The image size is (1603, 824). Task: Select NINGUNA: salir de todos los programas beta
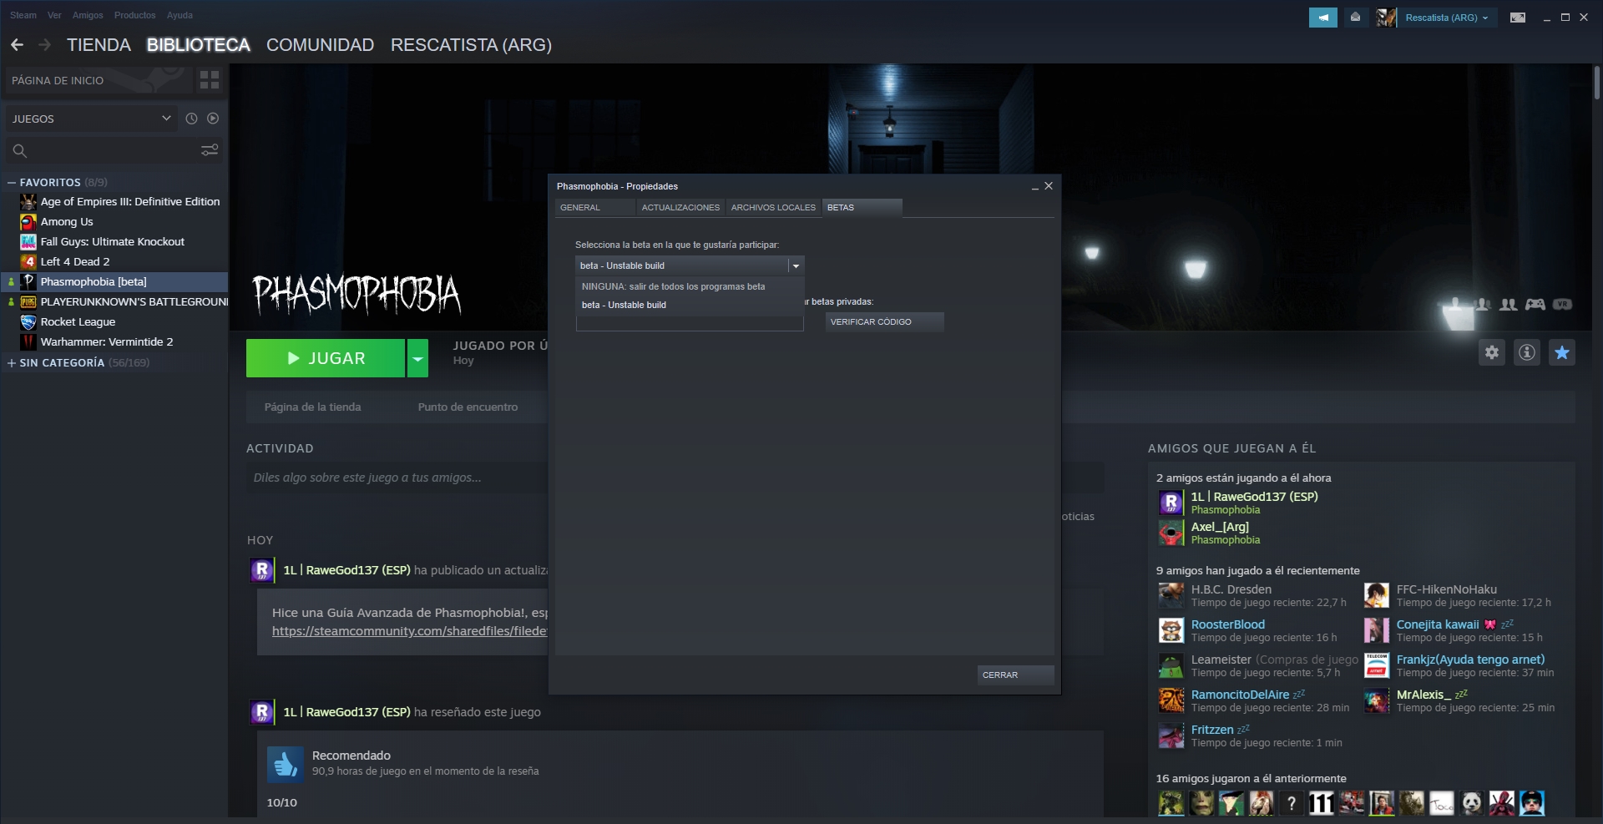690,286
